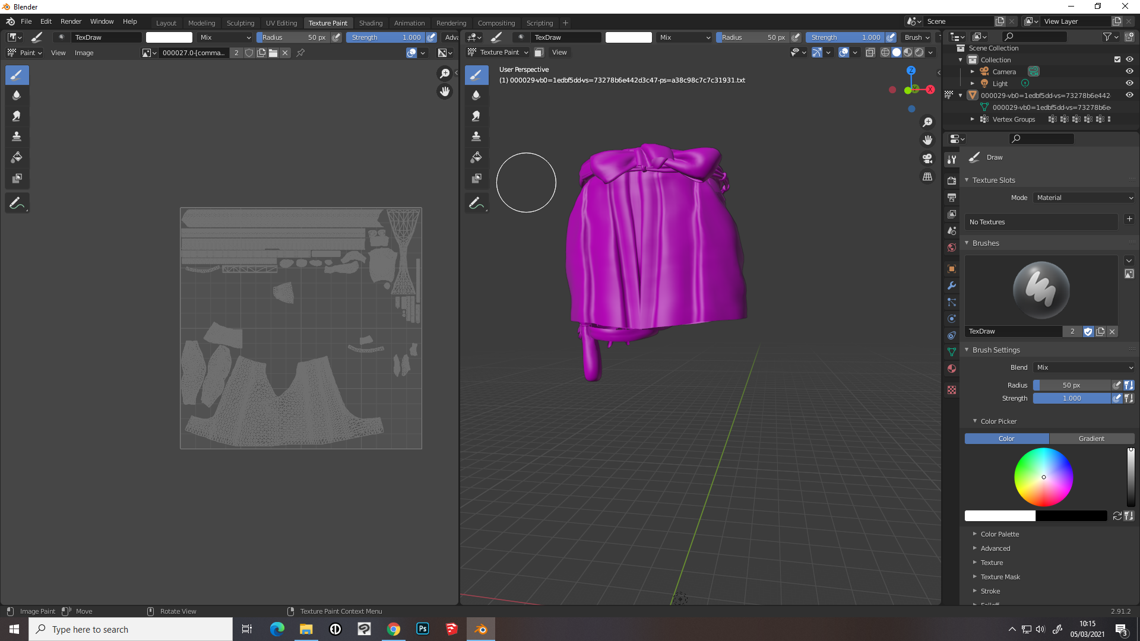Select the Annotate tool in the image editor
Screen dimensions: 1140x641
(17, 203)
